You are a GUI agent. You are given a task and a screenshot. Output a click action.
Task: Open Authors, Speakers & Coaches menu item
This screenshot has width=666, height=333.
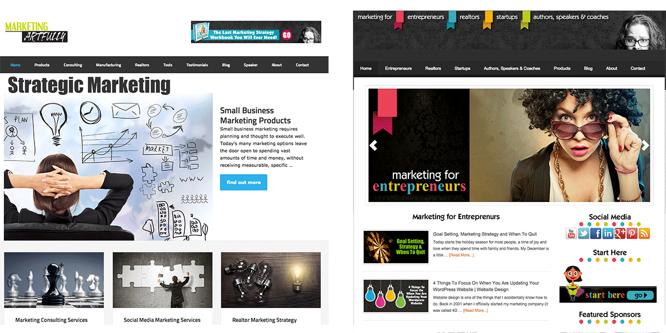512,68
